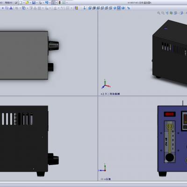Rebuild the model with traffic light icon
The height and width of the screenshot is (187, 187).
tap(59, 3)
